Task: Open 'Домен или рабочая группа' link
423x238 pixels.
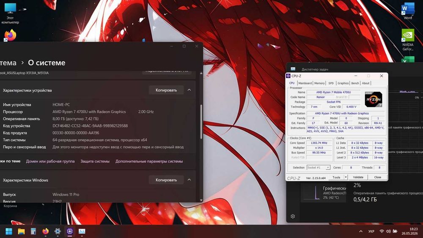Action: (50, 161)
